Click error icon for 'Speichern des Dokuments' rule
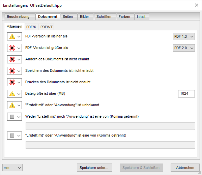Viewport: 202px width, 175px height. [x=12, y=71]
